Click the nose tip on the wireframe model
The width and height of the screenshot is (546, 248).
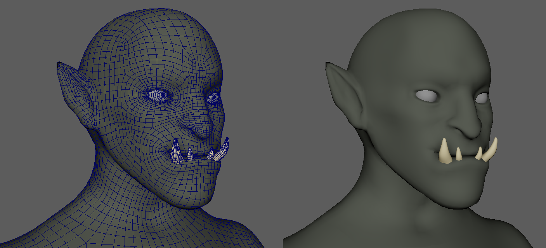pos(202,131)
